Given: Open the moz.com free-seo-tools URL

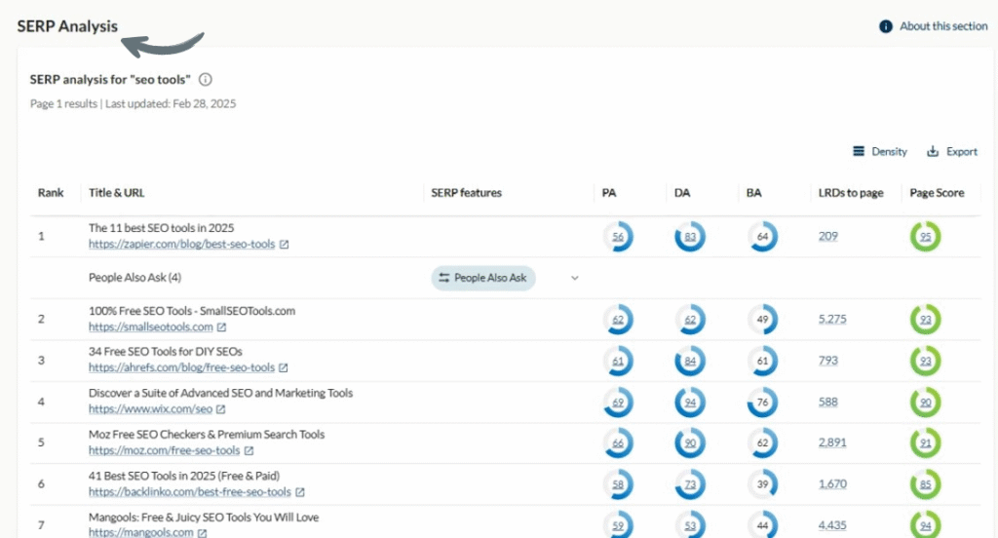Looking at the screenshot, I should point(164,450).
